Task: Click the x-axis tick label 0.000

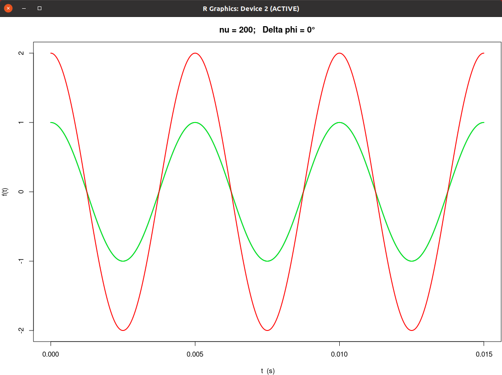Action: coord(51,354)
